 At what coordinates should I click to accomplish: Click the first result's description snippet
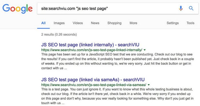click(117, 61)
